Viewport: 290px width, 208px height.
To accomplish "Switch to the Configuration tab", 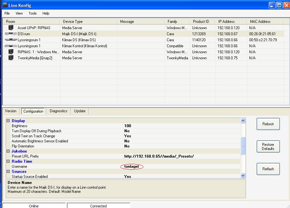I will click(33, 111).
